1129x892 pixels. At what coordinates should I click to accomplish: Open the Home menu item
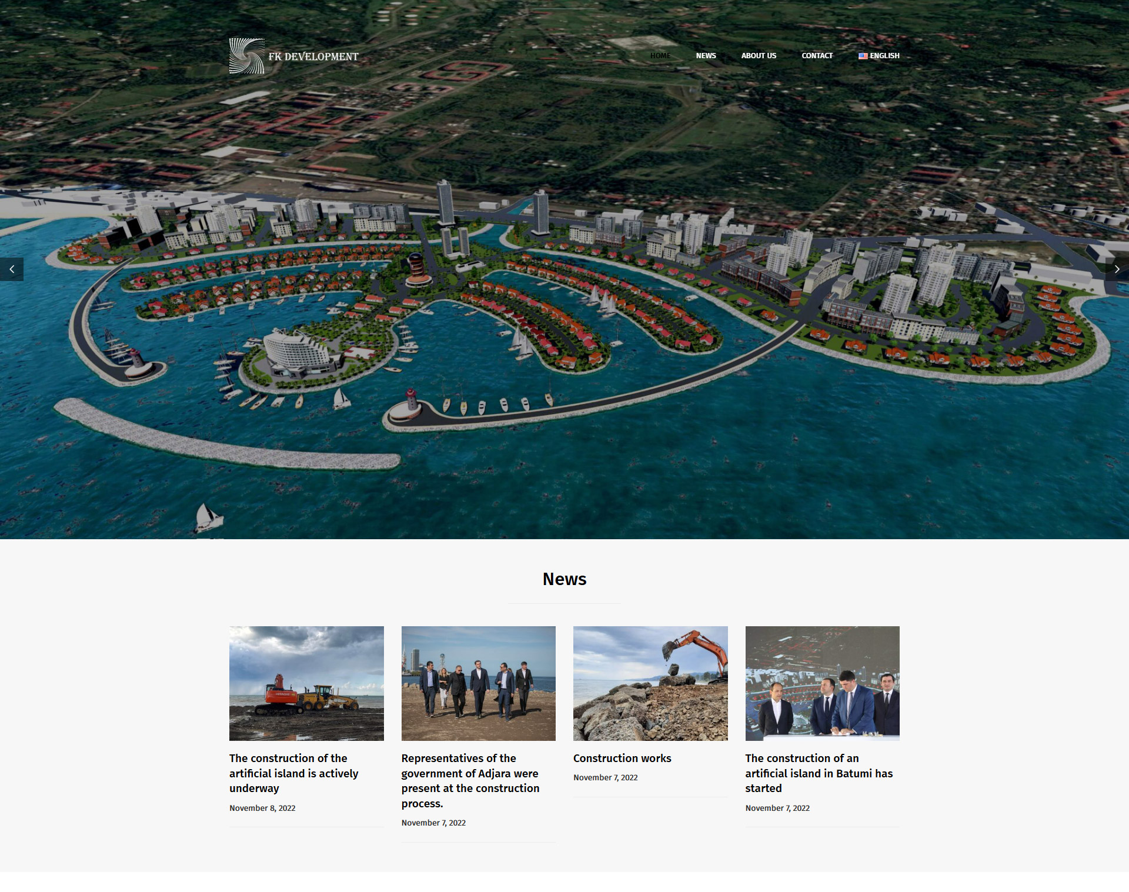(660, 56)
